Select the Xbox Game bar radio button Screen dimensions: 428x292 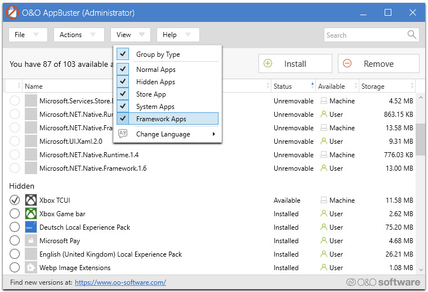tap(15, 213)
